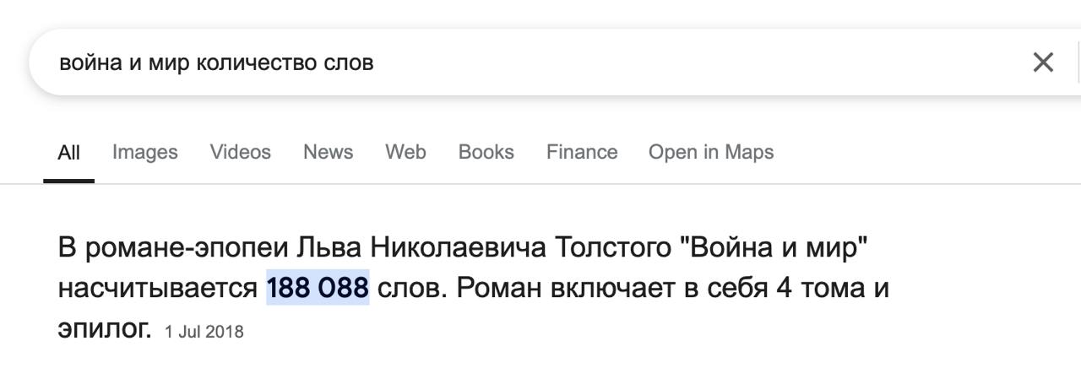The width and height of the screenshot is (1081, 368).
Task: Click the Open in Maps tab
Action: point(710,152)
